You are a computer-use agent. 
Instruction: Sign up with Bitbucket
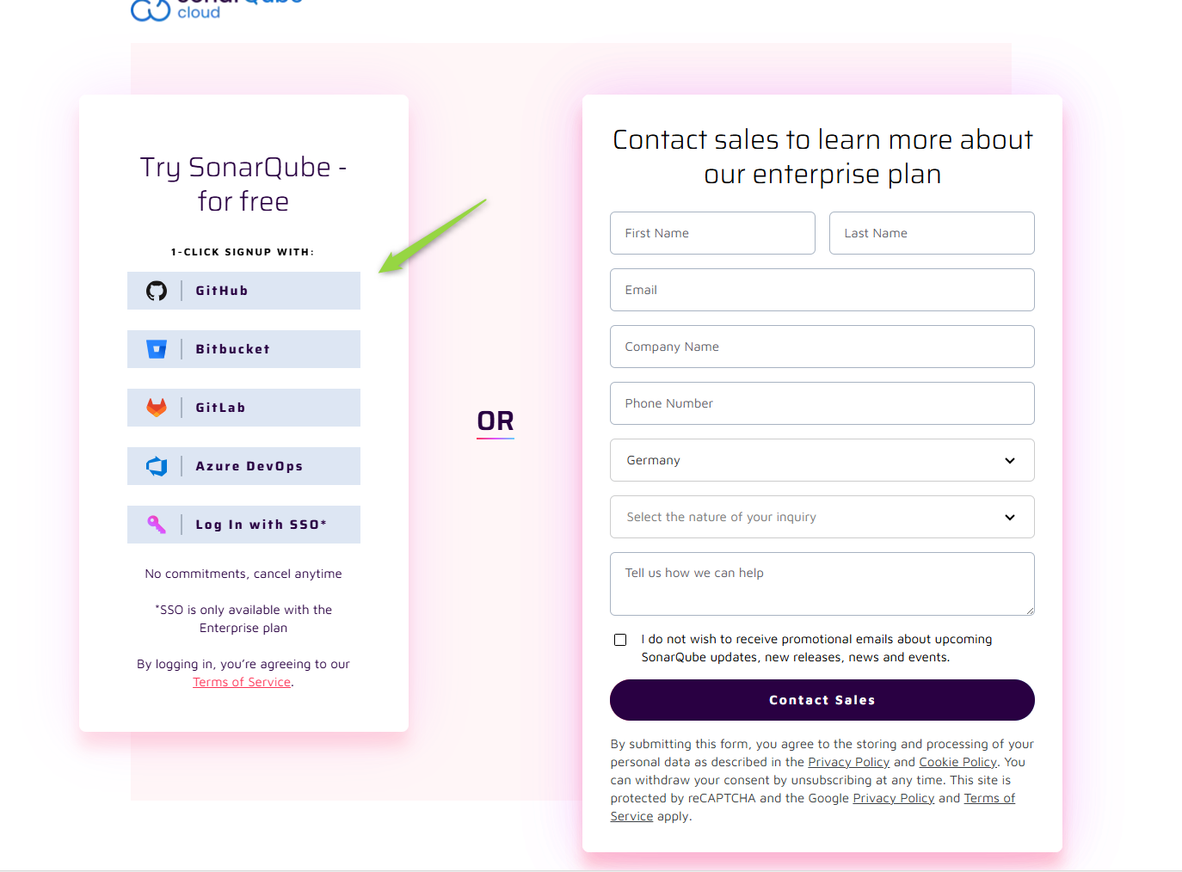click(x=243, y=349)
